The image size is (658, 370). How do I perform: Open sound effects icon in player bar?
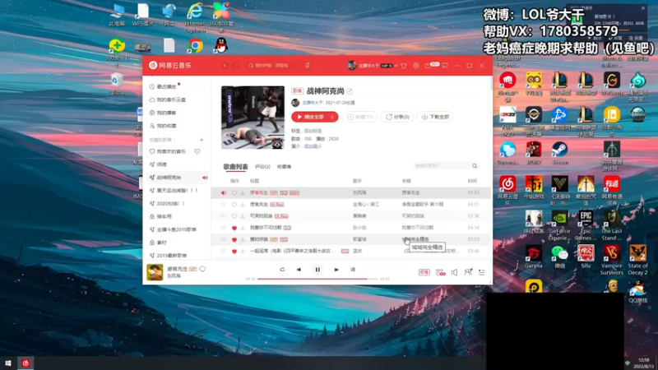click(x=440, y=272)
